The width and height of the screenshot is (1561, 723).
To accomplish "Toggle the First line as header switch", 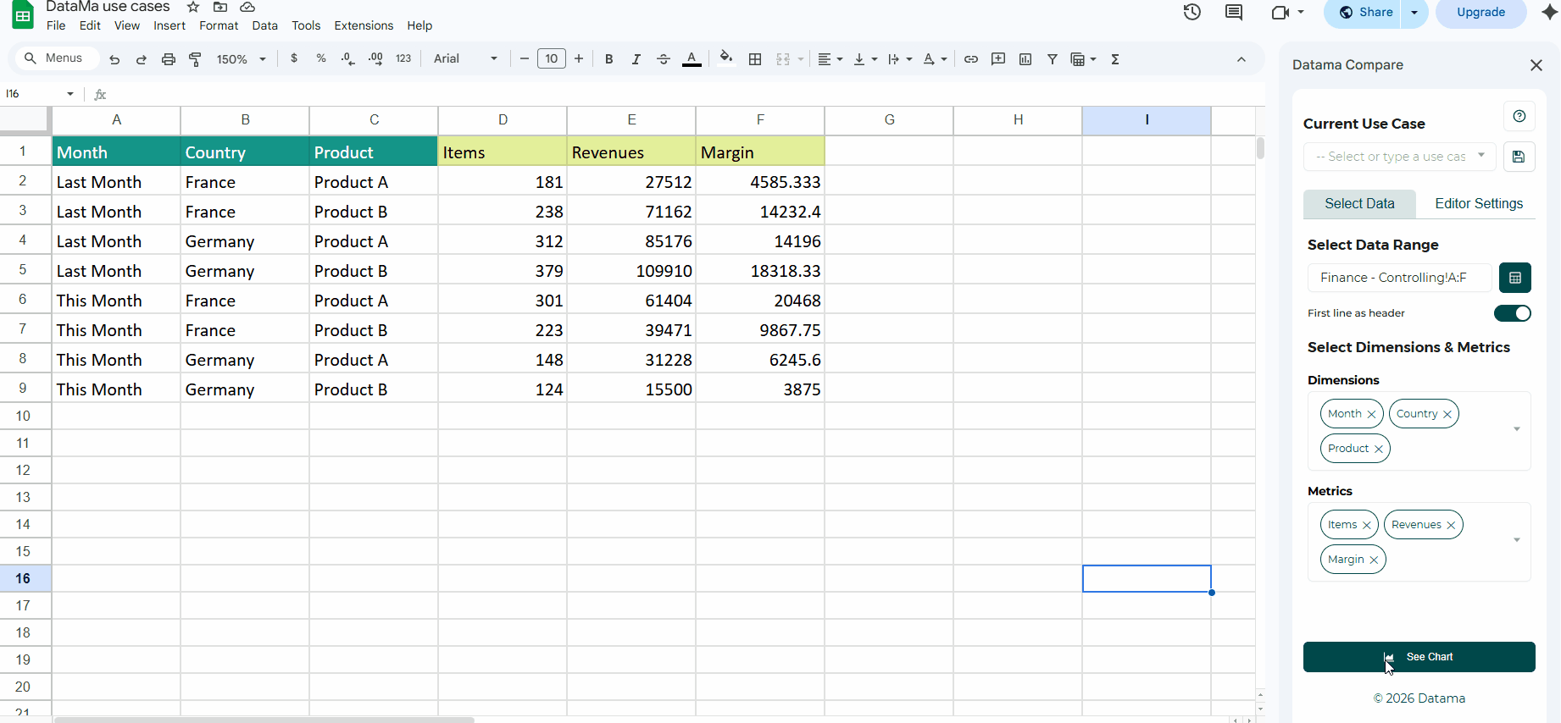I will click(1512, 313).
